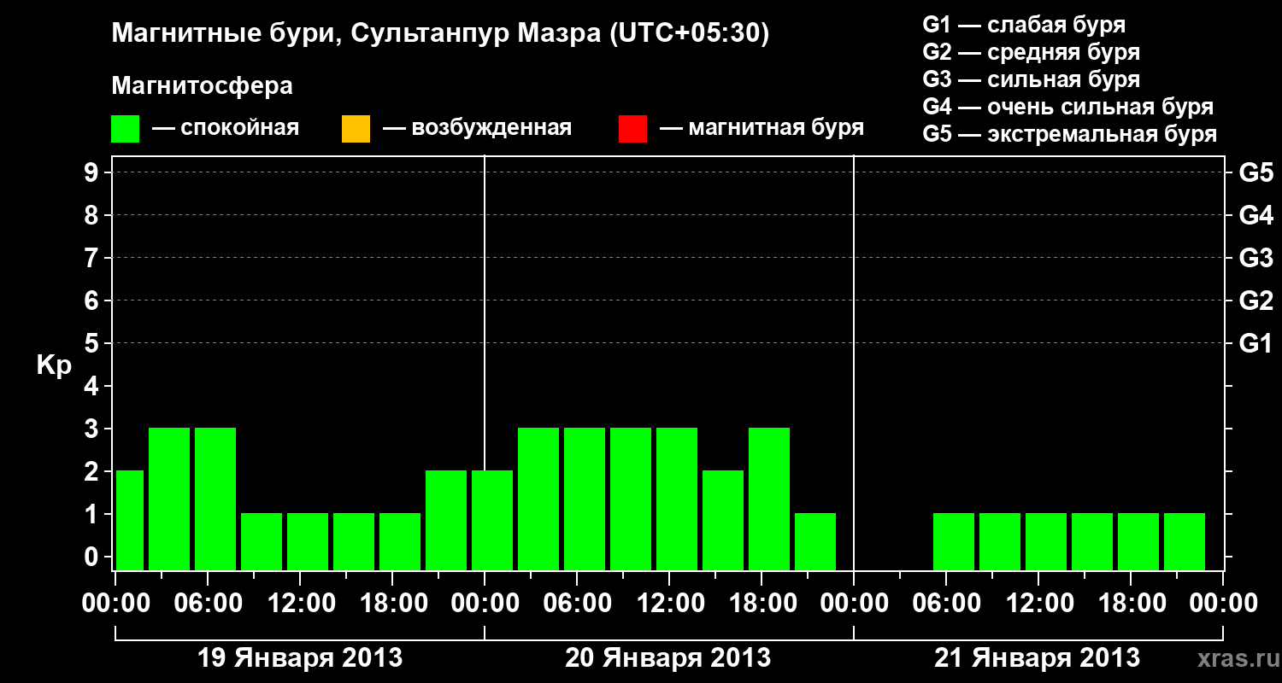The image size is (1282, 683).
Task: Click 'G5 — экстремальная буря' legend line
Action: coord(1070,134)
